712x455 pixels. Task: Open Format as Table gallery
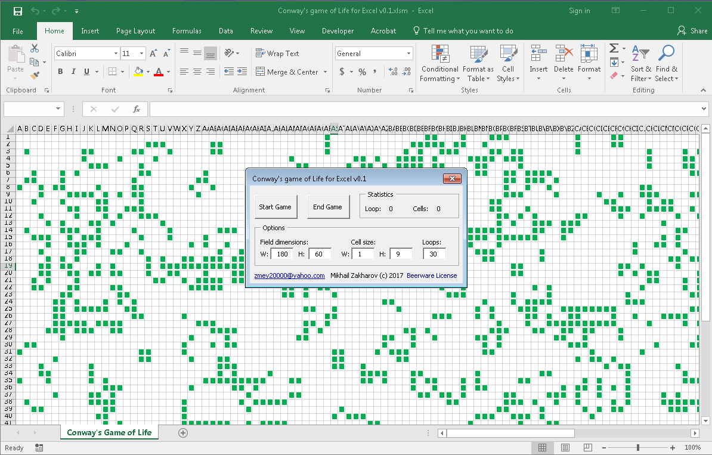point(478,64)
